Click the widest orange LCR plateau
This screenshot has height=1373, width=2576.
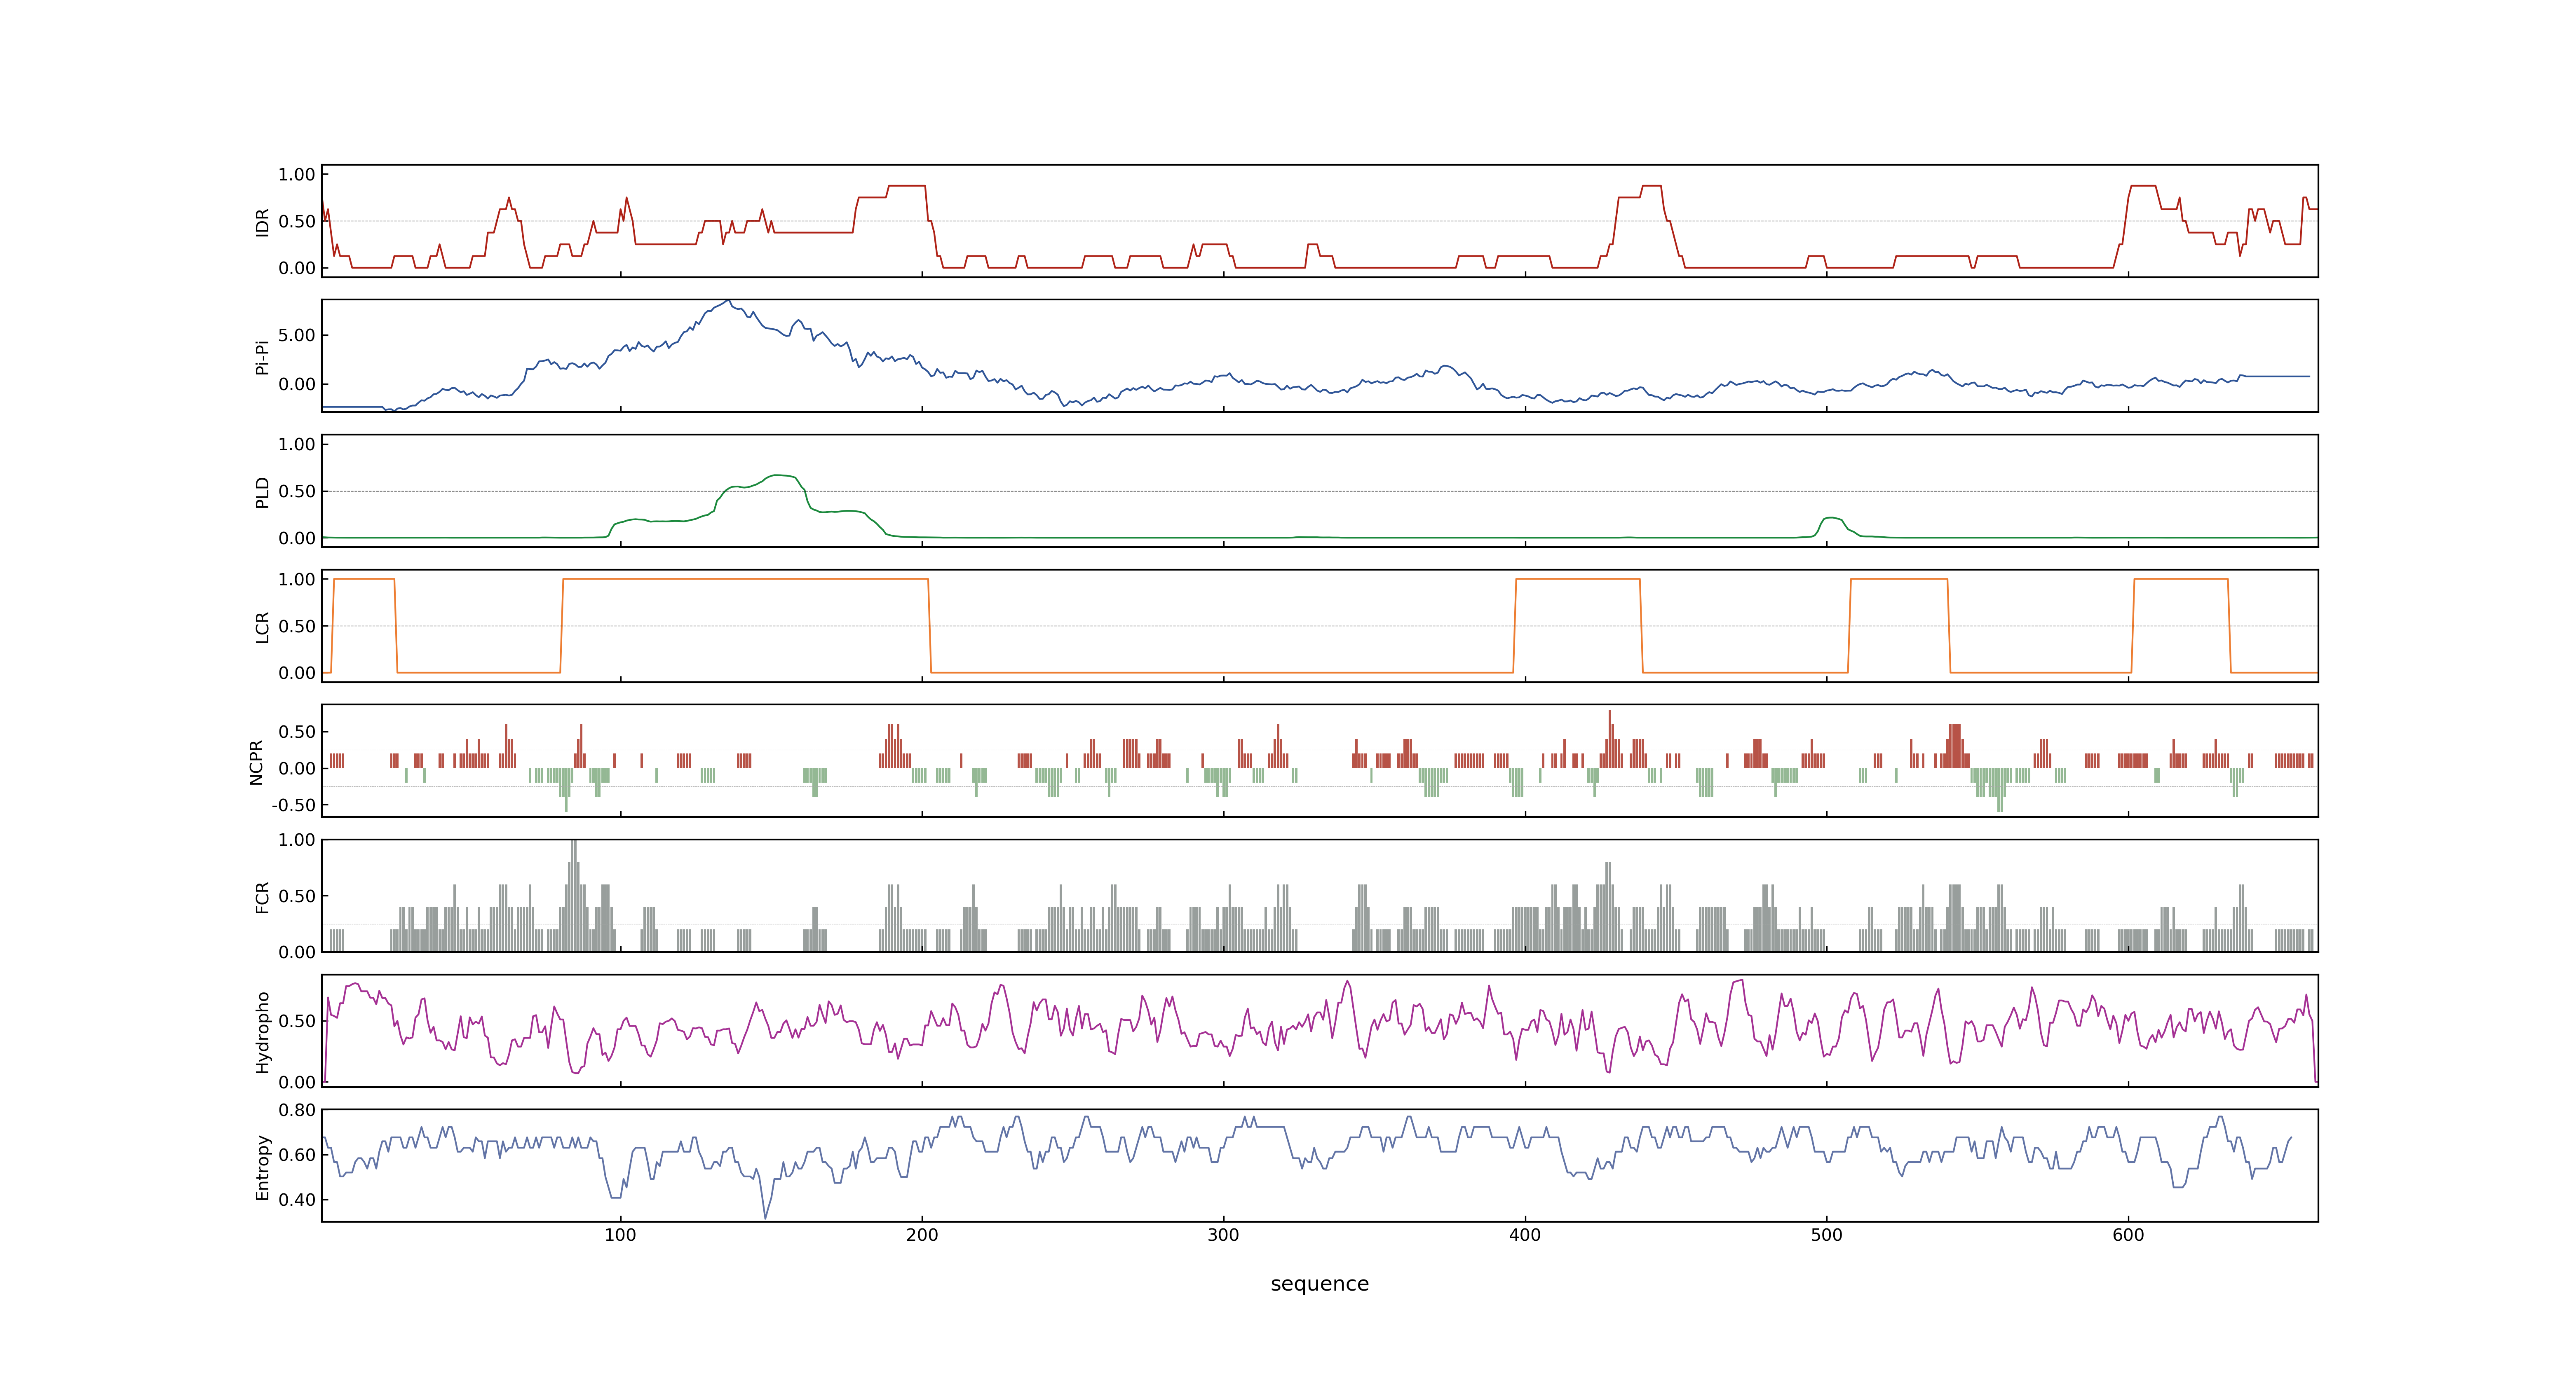(745, 580)
